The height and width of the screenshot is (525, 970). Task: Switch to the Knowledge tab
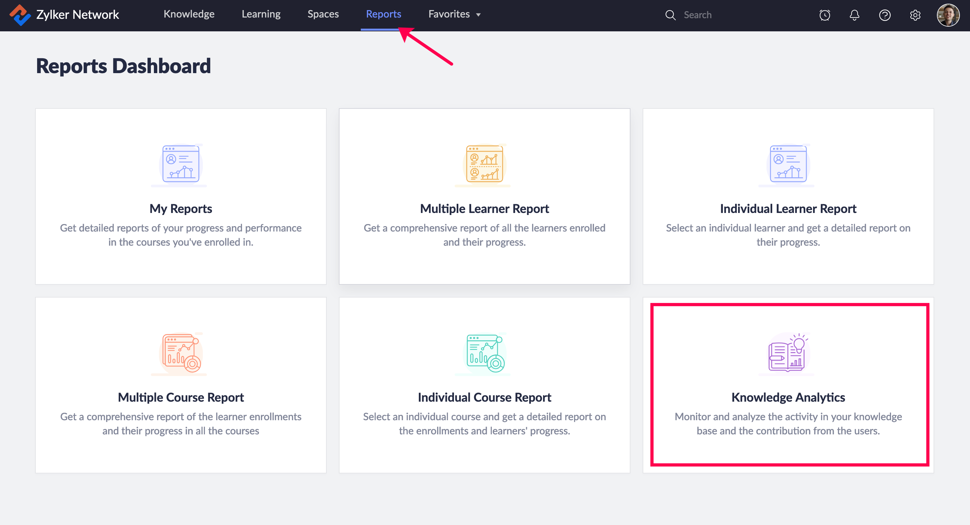tap(189, 14)
